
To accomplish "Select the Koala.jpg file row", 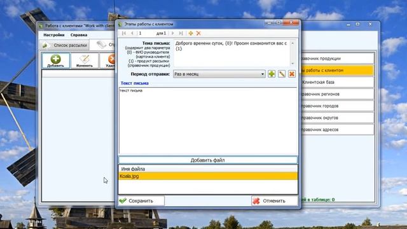I will click(208, 176).
